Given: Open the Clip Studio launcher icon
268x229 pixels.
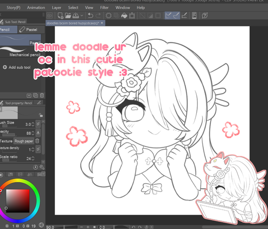Looking at the screenshot, I should tap(50, 16).
